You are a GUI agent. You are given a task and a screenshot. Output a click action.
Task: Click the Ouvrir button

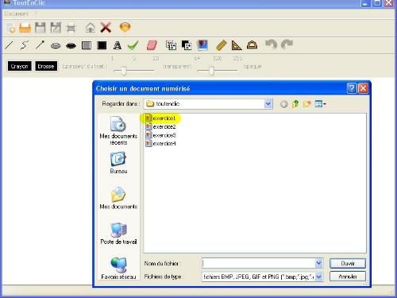(x=348, y=263)
